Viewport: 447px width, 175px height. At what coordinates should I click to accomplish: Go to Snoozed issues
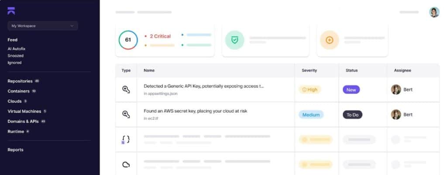click(x=16, y=56)
